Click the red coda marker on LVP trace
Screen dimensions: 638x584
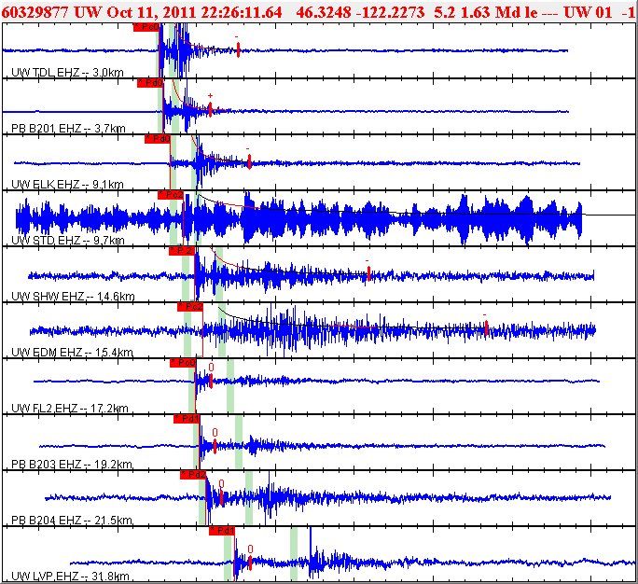(x=250, y=563)
